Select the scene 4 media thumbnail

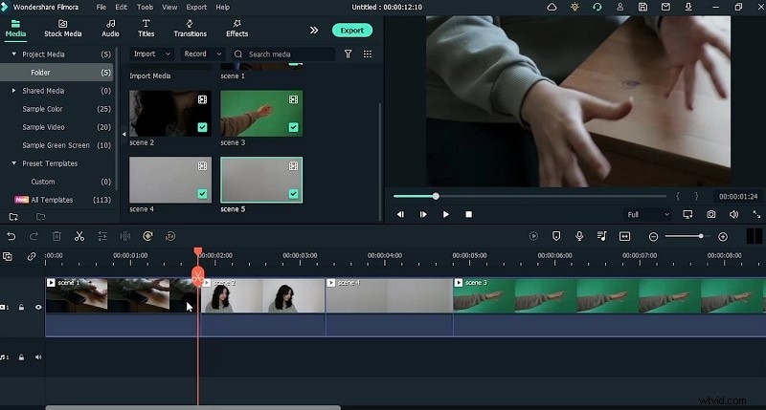pos(170,180)
